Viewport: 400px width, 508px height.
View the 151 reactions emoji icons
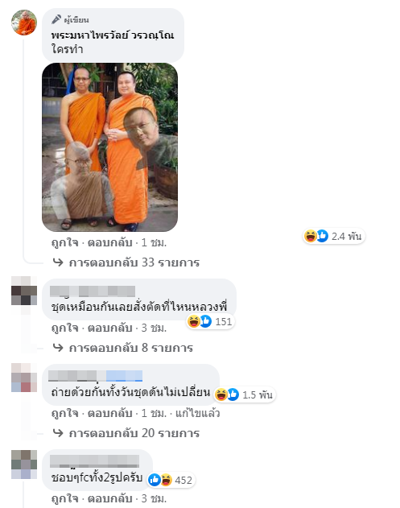tap(199, 321)
